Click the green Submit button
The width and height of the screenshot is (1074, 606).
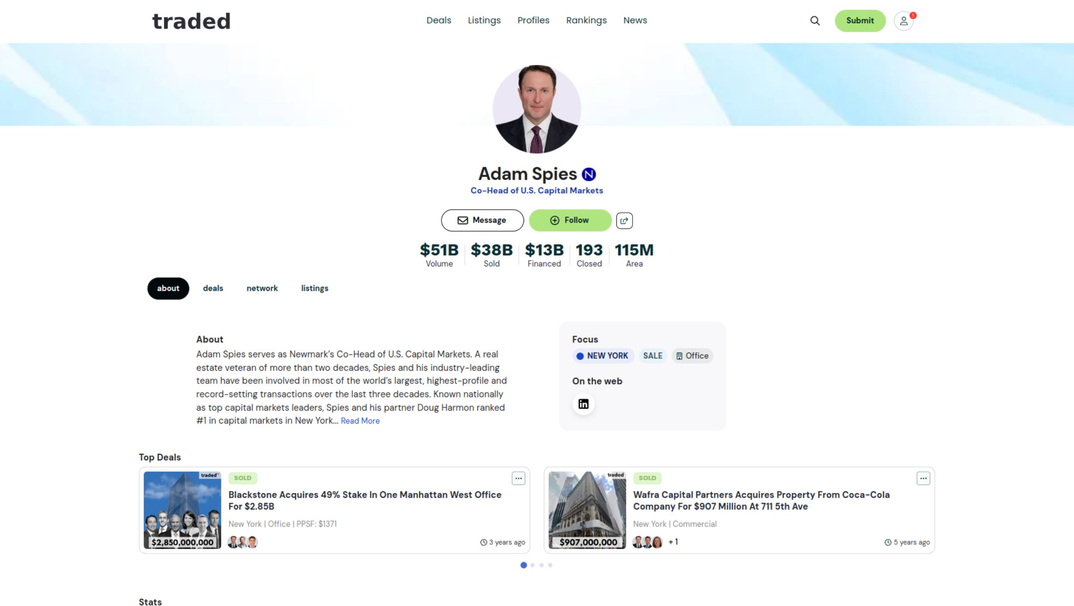(x=860, y=21)
